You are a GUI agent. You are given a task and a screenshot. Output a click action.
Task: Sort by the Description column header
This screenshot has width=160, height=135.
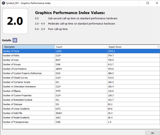point(29,47)
